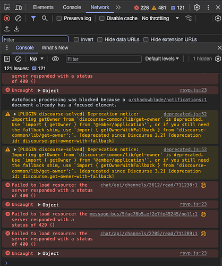The width and height of the screenshot is (222, 266).
Task: Export HAR file download icon
Action: (17, 29)
